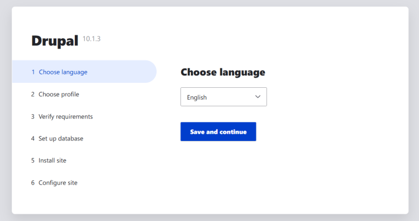Image resolution: width=419 pixels, height=221 pixels.
Task: Click the step number 6 beside Configure site
Action: (32, 182)
